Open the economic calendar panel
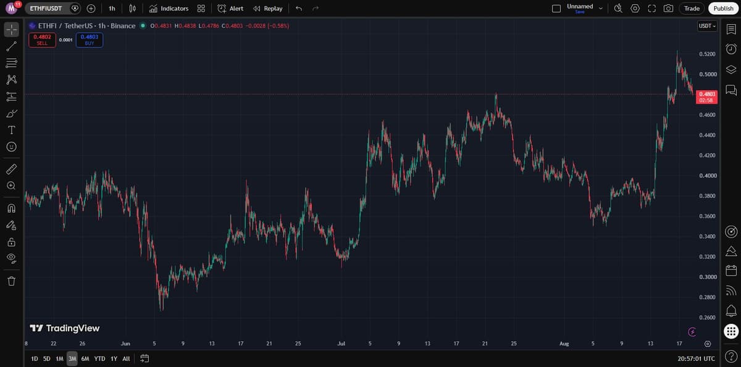The image size is (741, 367). (731, 271)
